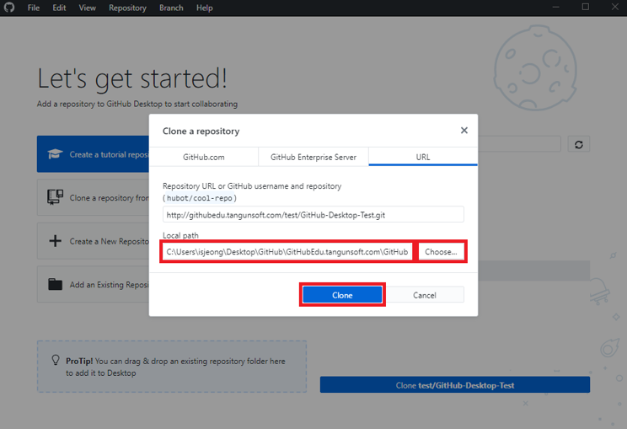Open the Repository menu
The image size is (627, 429).
(x=127, y=8)
